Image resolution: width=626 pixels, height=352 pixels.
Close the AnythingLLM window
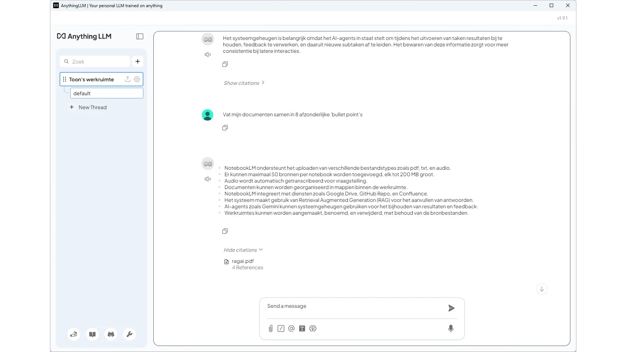[x=568, y=5]
